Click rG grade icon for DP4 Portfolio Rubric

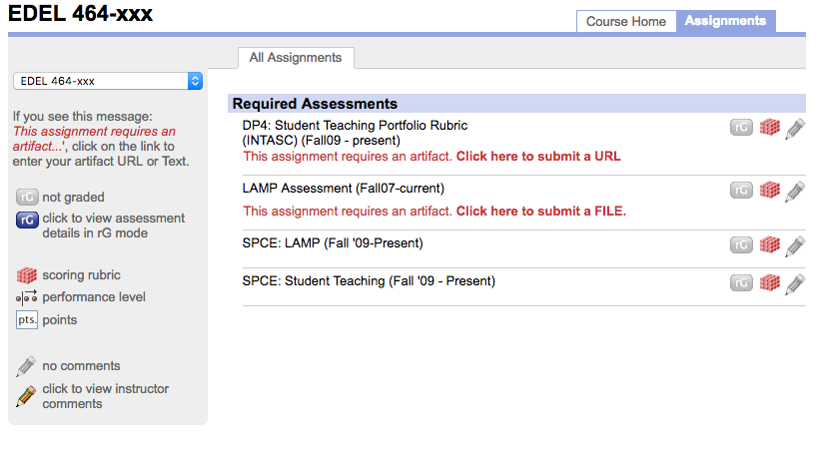tap(741, 128)
